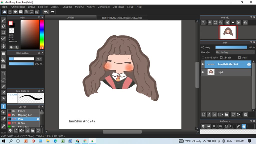
Task: Flip view icon in Navigator
Action: coord(245,22)
